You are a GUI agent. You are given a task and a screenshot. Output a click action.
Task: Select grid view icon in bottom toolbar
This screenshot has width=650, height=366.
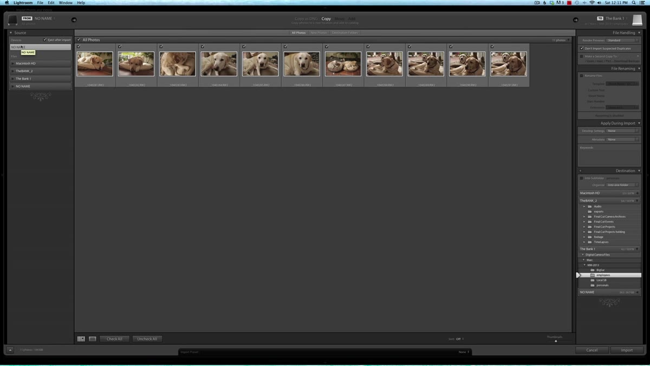81,339
